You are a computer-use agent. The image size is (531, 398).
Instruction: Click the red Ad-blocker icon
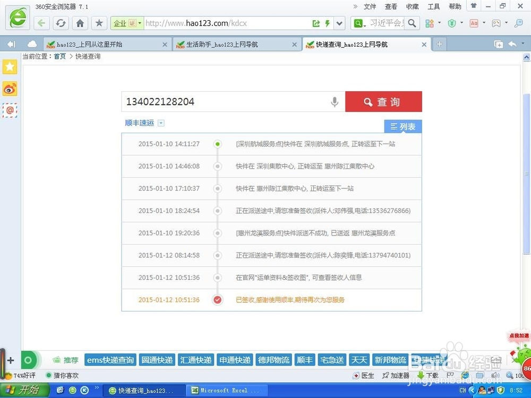(x=474, y=23)
